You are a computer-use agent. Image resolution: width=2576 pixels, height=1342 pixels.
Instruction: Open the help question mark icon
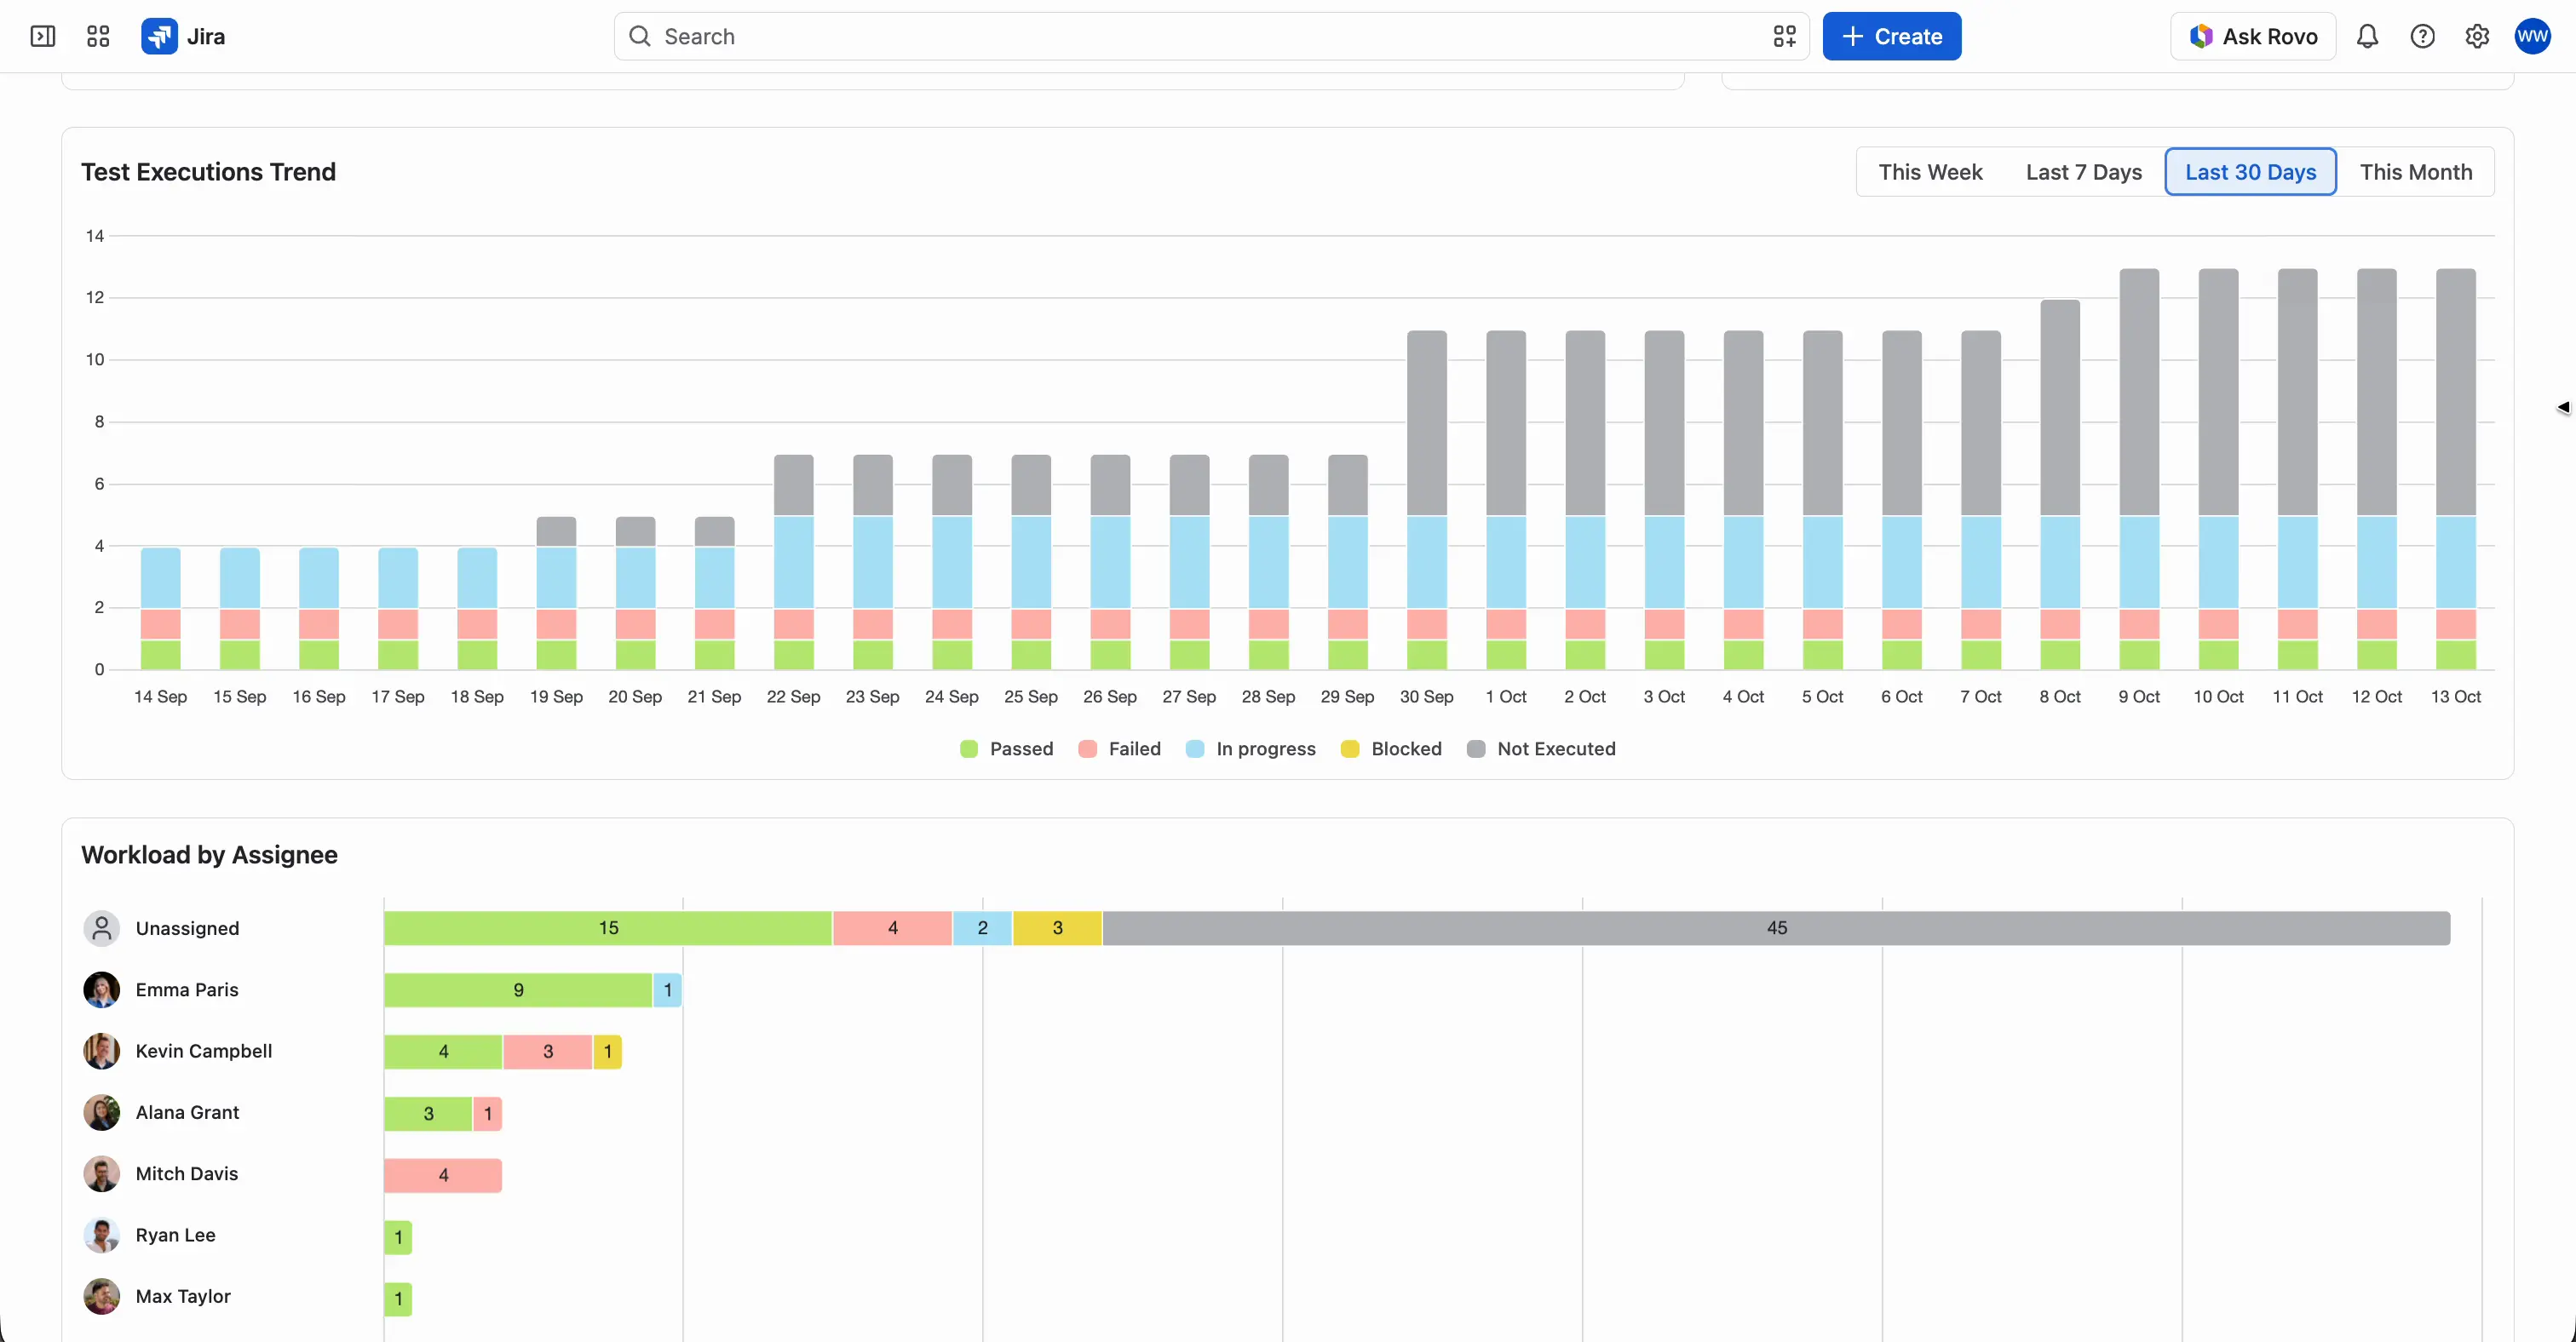coord(2422,37)
